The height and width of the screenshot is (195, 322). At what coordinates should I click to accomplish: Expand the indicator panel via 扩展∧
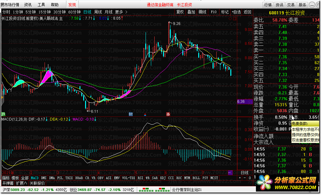(22, 183)
